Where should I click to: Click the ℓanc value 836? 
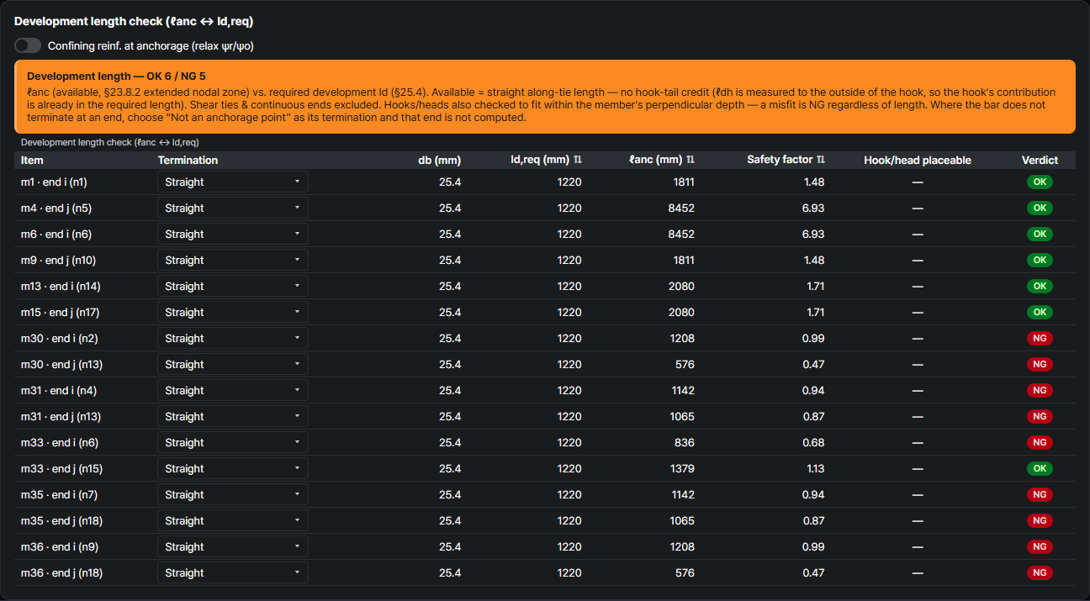coord(685,442)
